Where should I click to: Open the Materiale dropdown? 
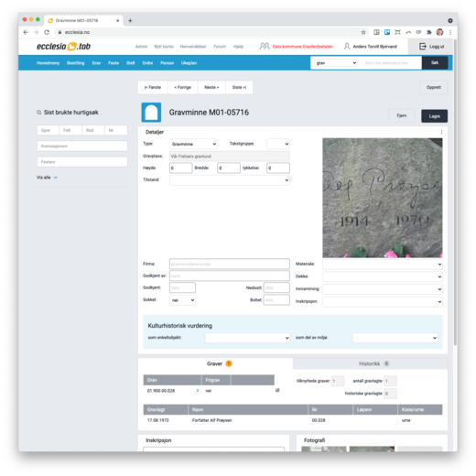pos(383,265)
